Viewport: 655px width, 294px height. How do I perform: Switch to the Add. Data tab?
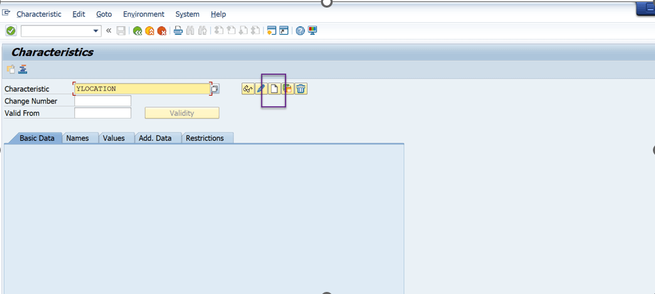click(155, 138)
